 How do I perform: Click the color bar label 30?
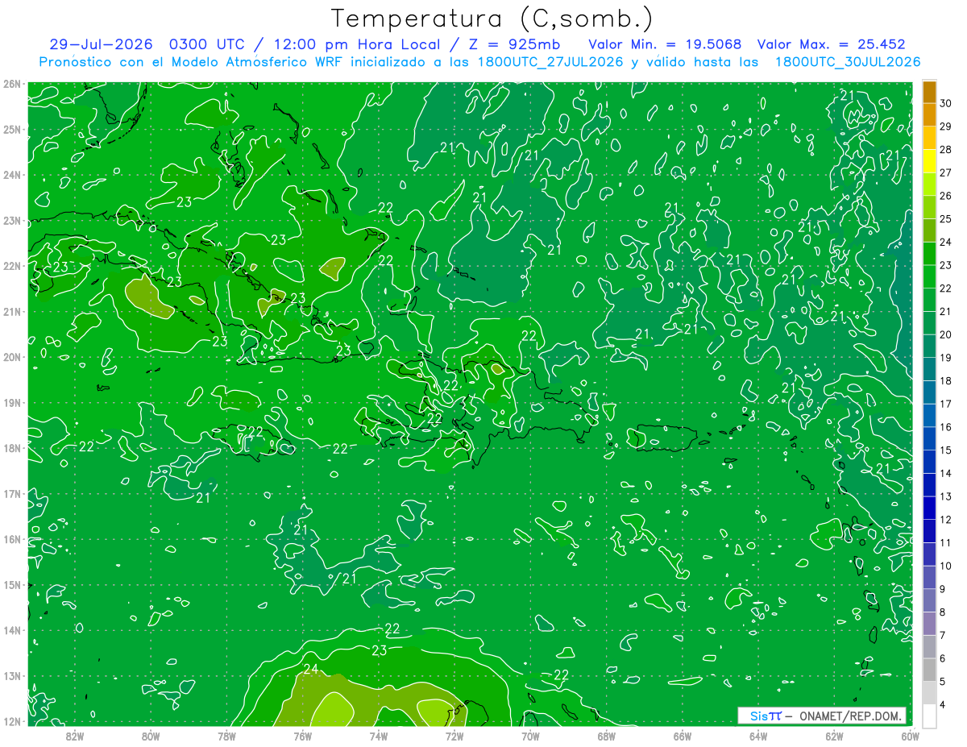tap(945, 103)
